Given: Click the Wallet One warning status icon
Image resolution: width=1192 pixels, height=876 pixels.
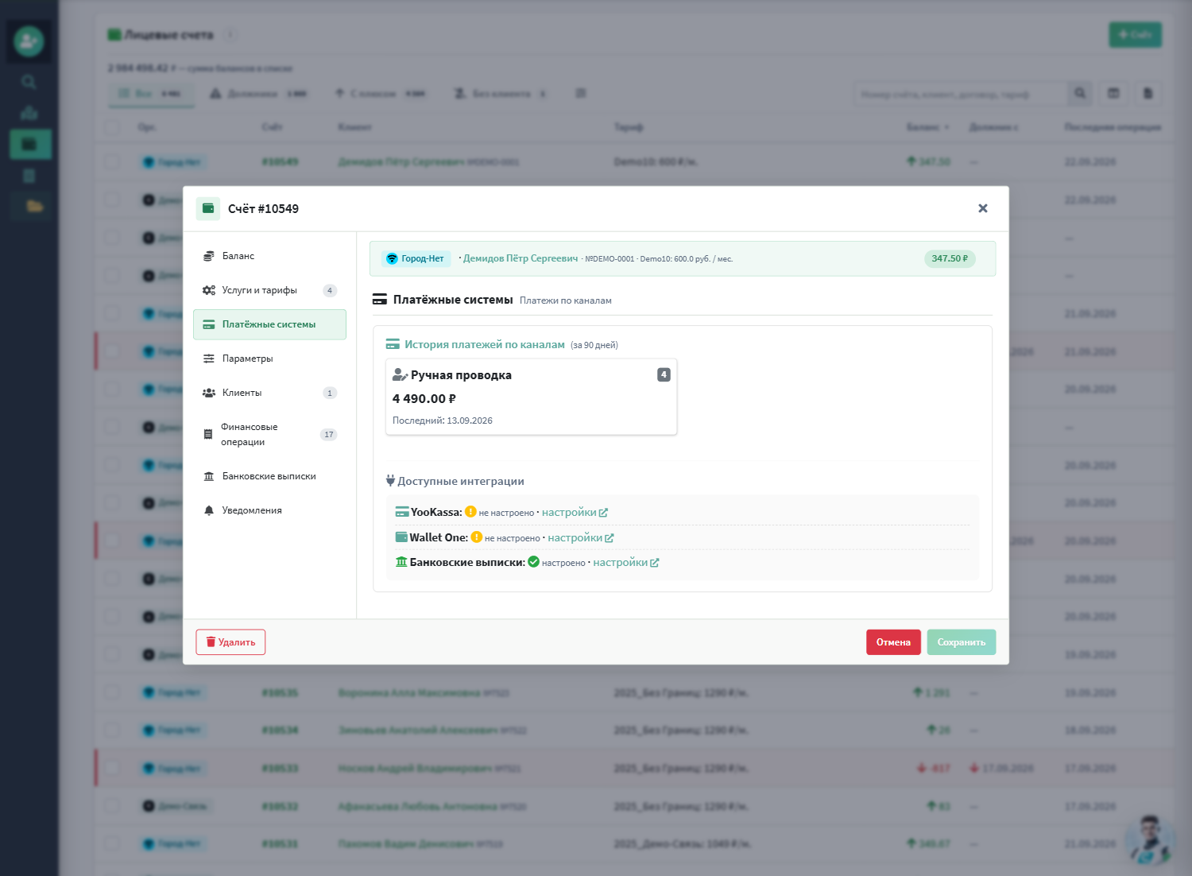Looking at the screenshot, I should 477,537.
